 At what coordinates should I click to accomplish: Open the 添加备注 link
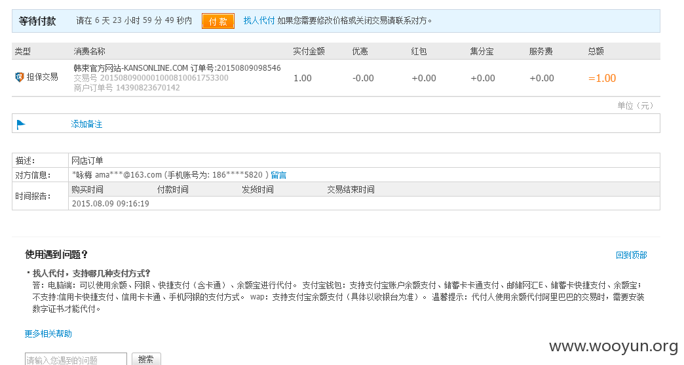pyautogui.click(x=86, y=125)
